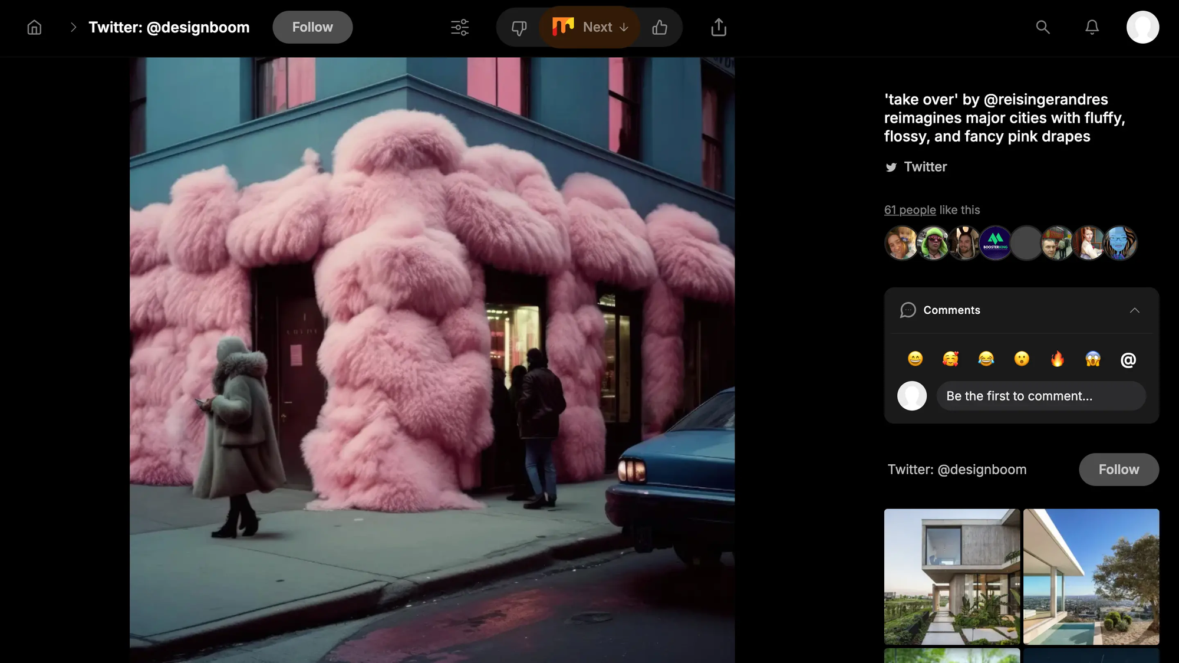Viewport: 1179px width, 663px height.
Task: Open the Twitter source link
Action: (924, 167)
